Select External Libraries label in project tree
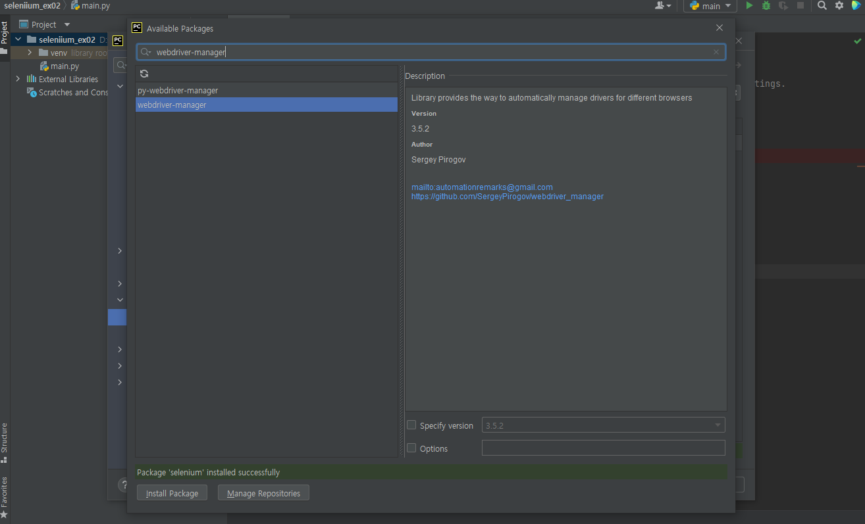865x524 pixels. (68, 79)
